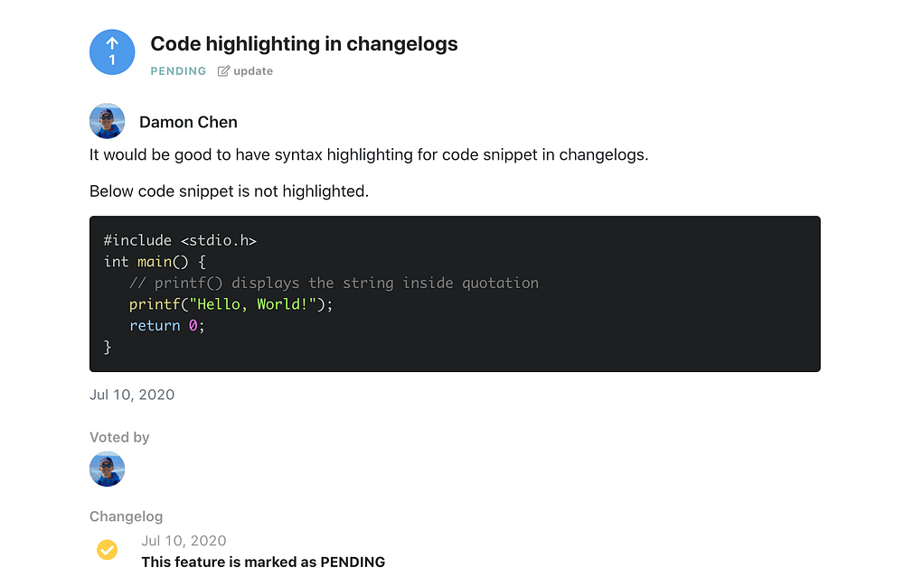This screenshot has height=586, width=904.
Task: Click "Below code snippet is not highlighted" text
Action: pyautogui.click(x=229, y=191)
